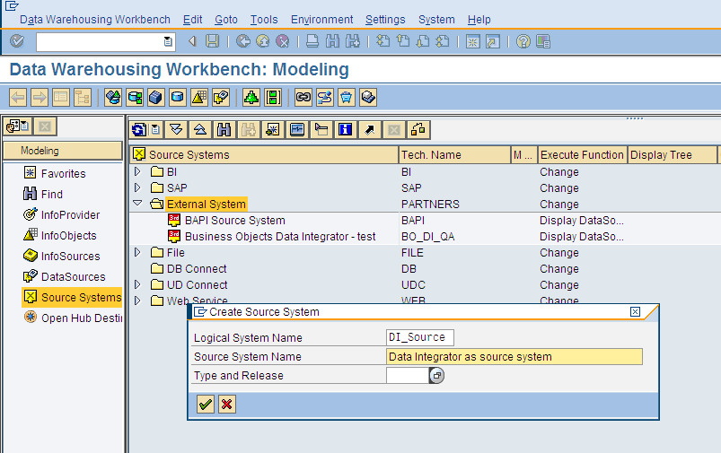Click the Tech. Name column header
Image resolution: width=721 pixels, height=453 pixels.
coord(454,155)
